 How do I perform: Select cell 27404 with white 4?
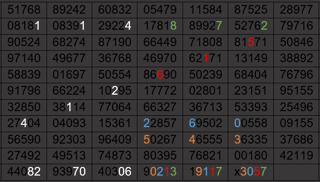[x=24, y=123]
